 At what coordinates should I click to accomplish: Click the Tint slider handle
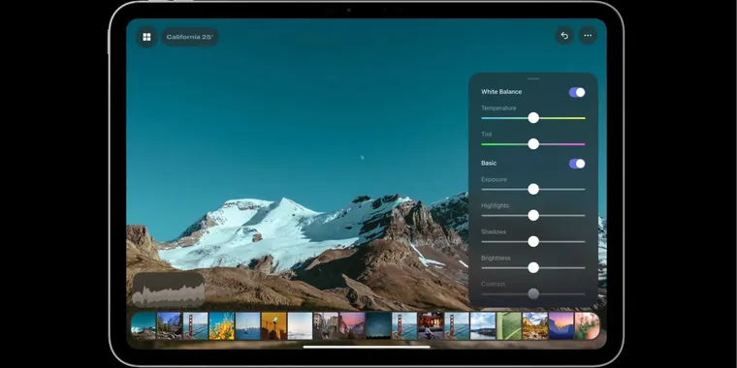coord(533,144)
